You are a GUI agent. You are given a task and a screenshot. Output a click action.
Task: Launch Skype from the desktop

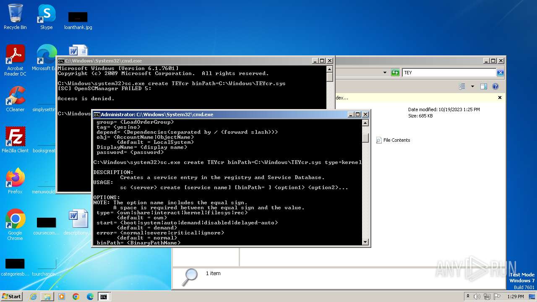pyautogui.click(x=46, y=17)
